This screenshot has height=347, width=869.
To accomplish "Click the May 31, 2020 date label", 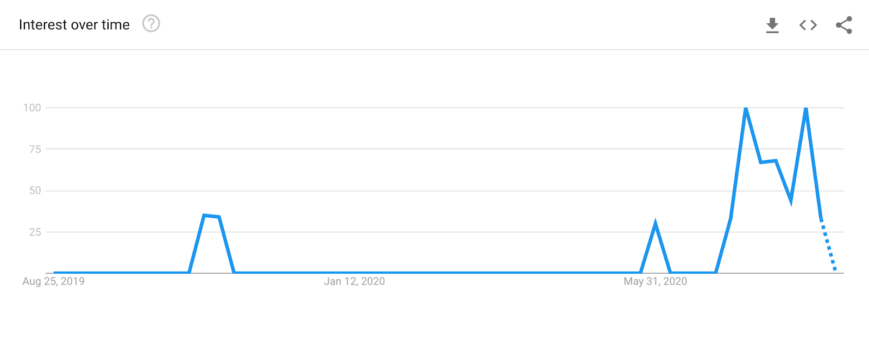I will (655, 281).
